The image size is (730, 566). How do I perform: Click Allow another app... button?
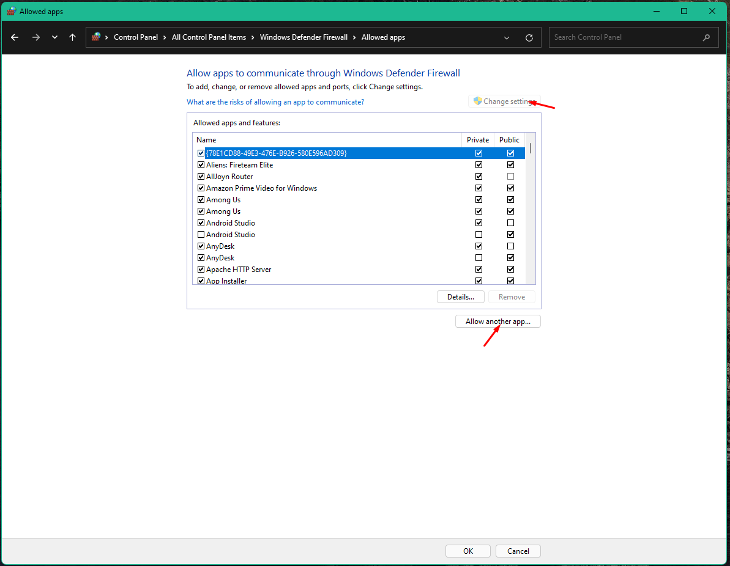pos(497,322)
